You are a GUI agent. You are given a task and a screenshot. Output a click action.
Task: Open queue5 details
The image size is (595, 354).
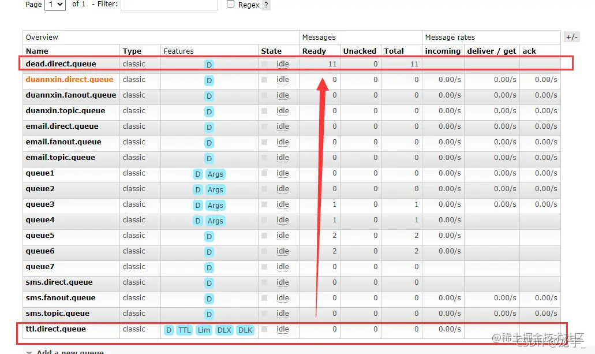point(40,235)
